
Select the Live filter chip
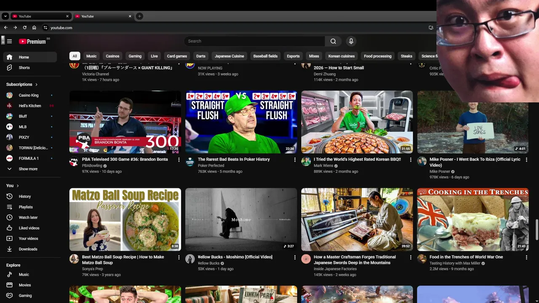point(155,56)
